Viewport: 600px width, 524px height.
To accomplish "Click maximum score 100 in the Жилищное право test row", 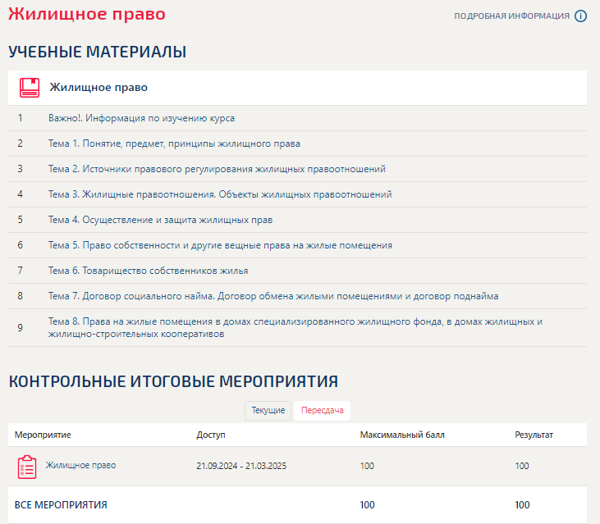I will tap(367, 466).
